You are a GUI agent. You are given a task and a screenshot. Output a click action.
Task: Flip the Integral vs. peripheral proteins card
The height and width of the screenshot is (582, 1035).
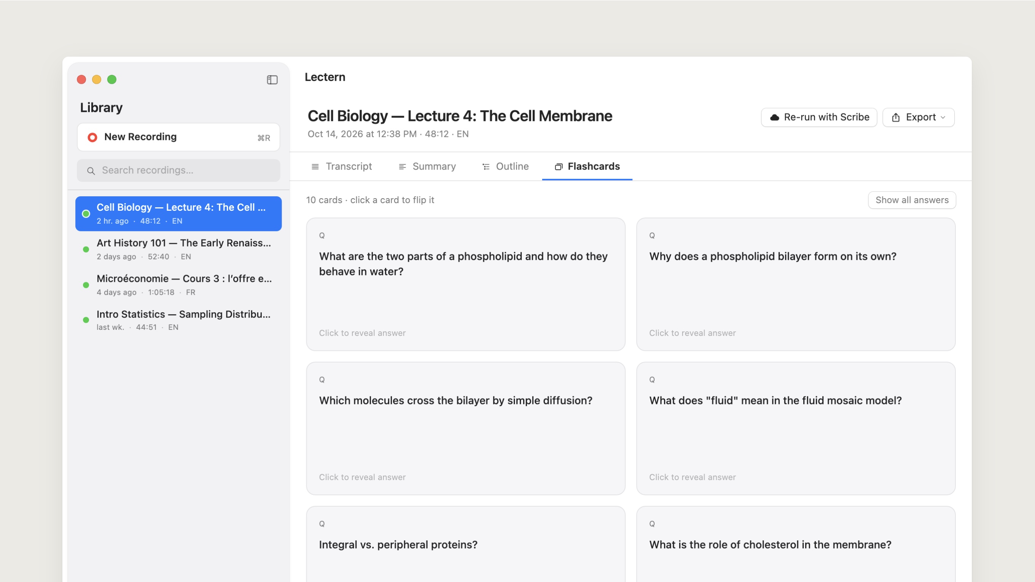[466, 544]
